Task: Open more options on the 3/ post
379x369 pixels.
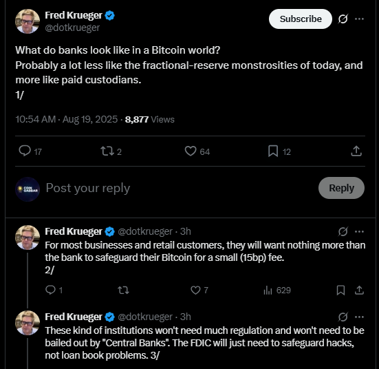Action: (360, 317)
